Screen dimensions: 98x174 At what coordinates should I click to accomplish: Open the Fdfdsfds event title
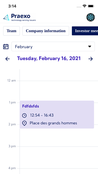[31, 106]
